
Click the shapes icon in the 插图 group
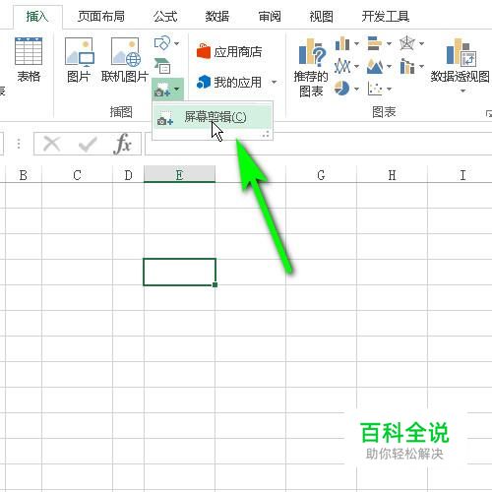pyautogui.click(x=162, y=43)
